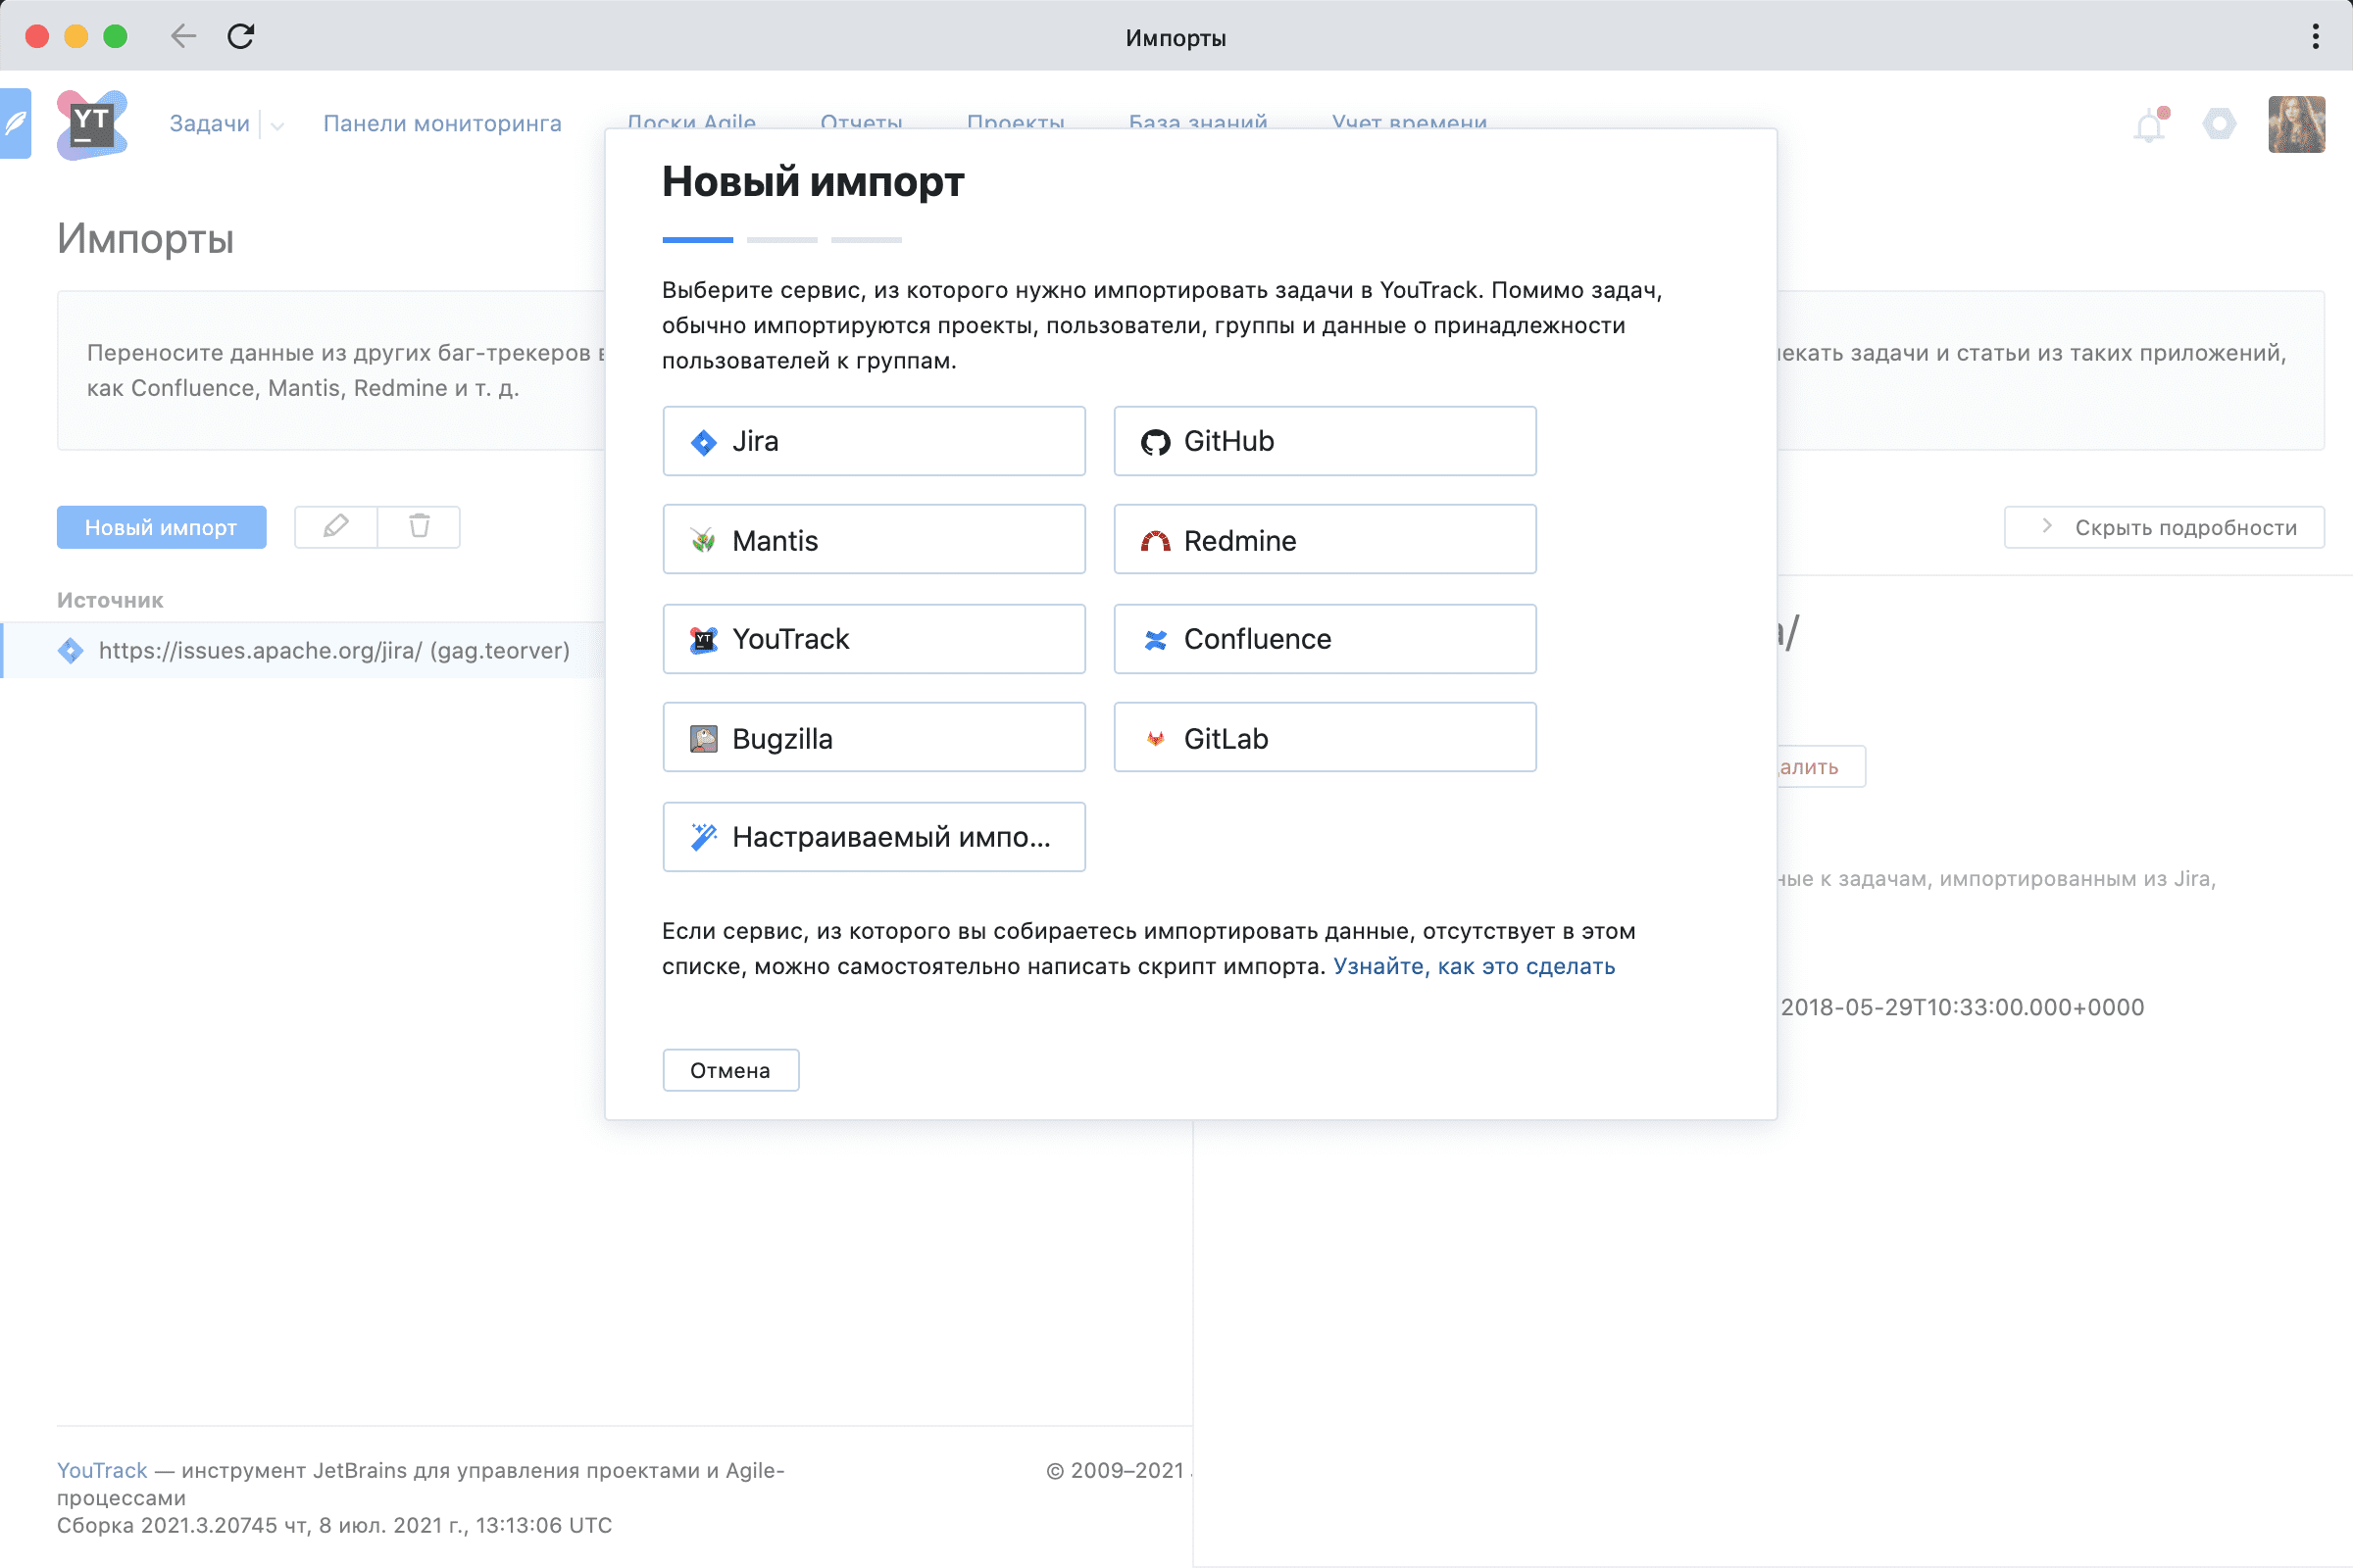This screenshot has width=2353, height=1568.
Task: Open Настраиваемый импорт option
Action: click(874, 837)
